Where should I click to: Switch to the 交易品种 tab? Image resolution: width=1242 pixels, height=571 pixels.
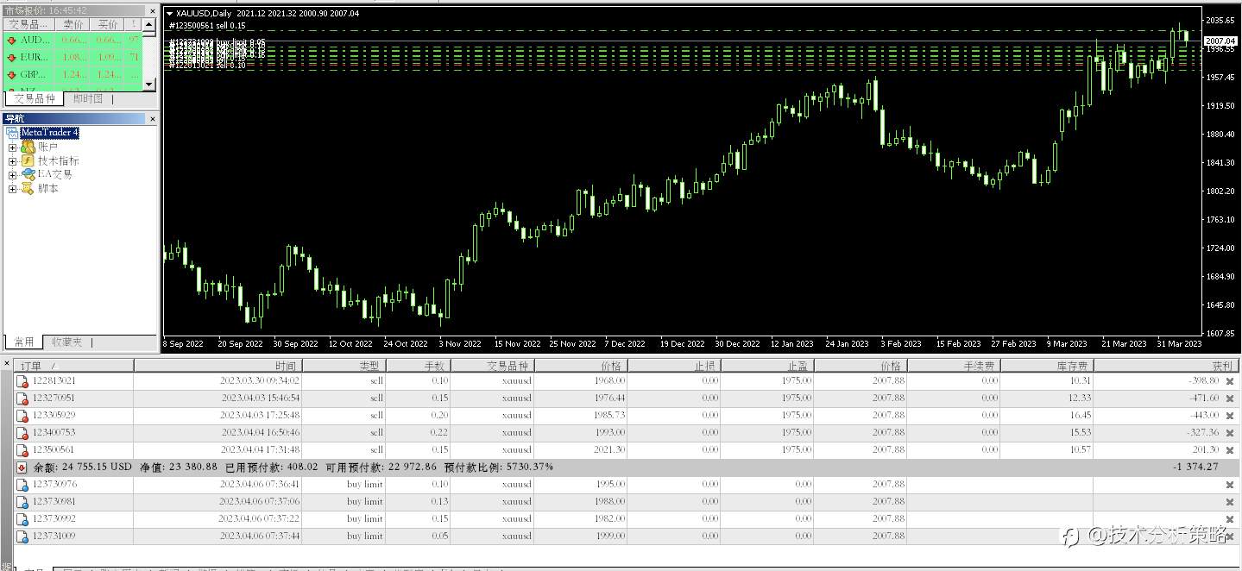34,98
